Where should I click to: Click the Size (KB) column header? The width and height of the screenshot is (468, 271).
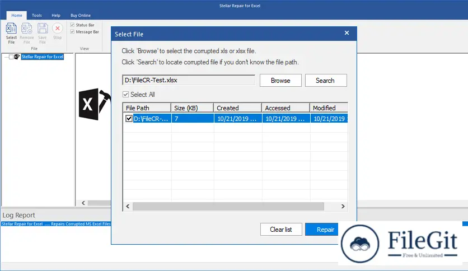192,108
